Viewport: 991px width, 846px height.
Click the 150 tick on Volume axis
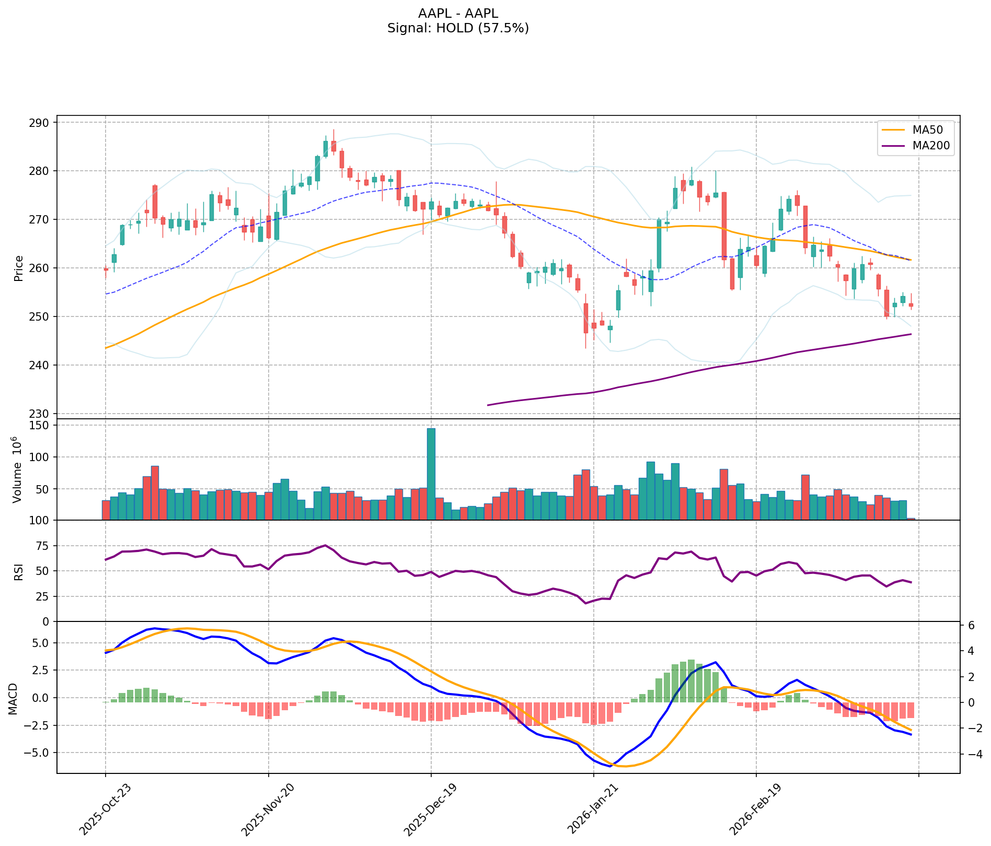tap(41, 426)
